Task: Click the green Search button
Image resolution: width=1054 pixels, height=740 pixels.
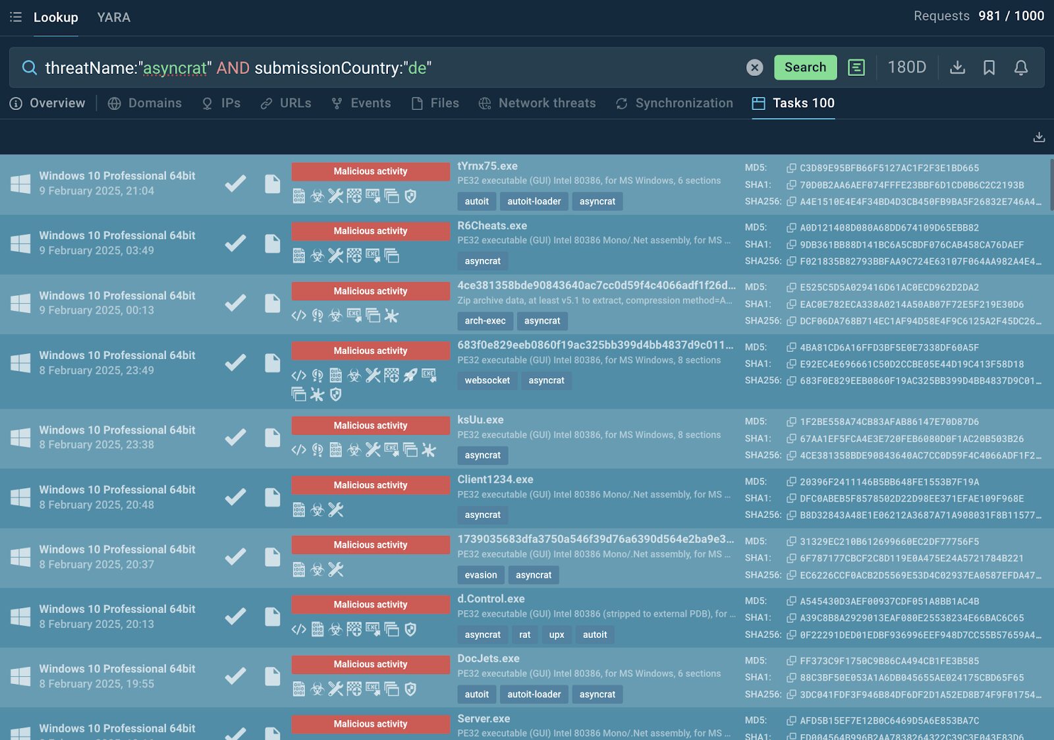Action: [x=805, y=67]
